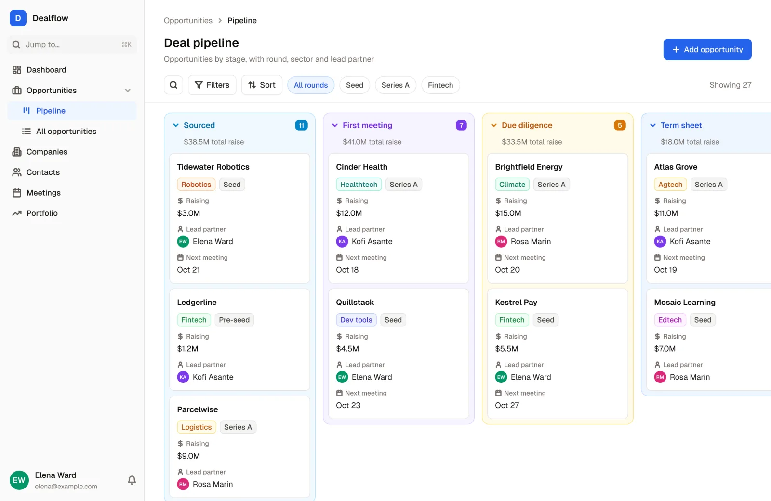Viewport: 771px width, 501px height.
Task: Click the First meeting count badge 7
Action: click(461, 125)
